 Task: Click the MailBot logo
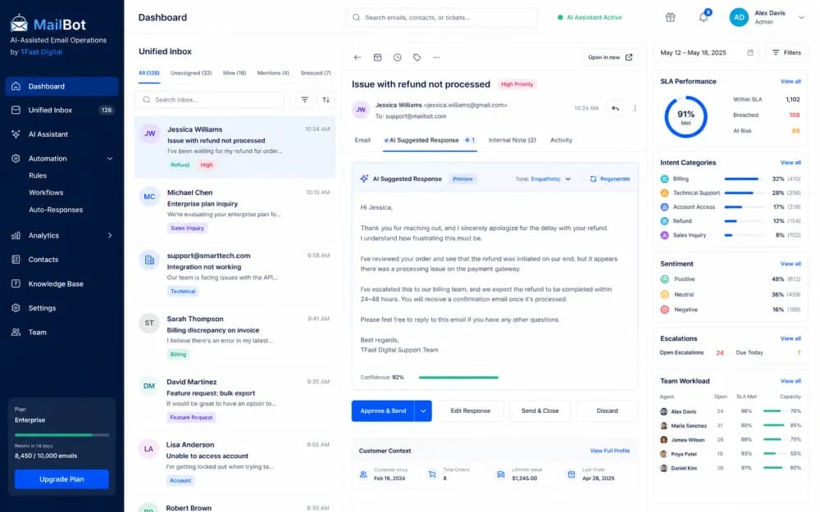(x=48, y=24)
